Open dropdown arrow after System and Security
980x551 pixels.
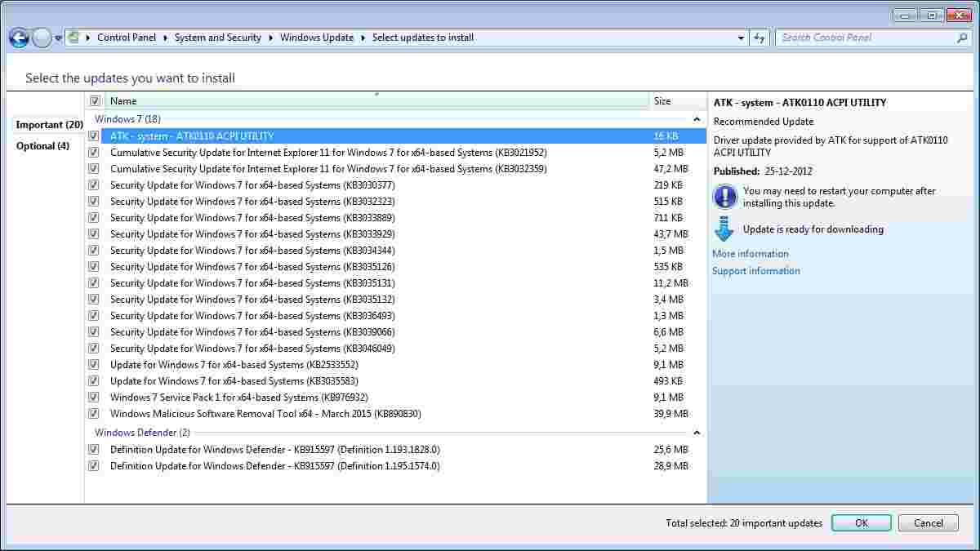coord(270,38)
